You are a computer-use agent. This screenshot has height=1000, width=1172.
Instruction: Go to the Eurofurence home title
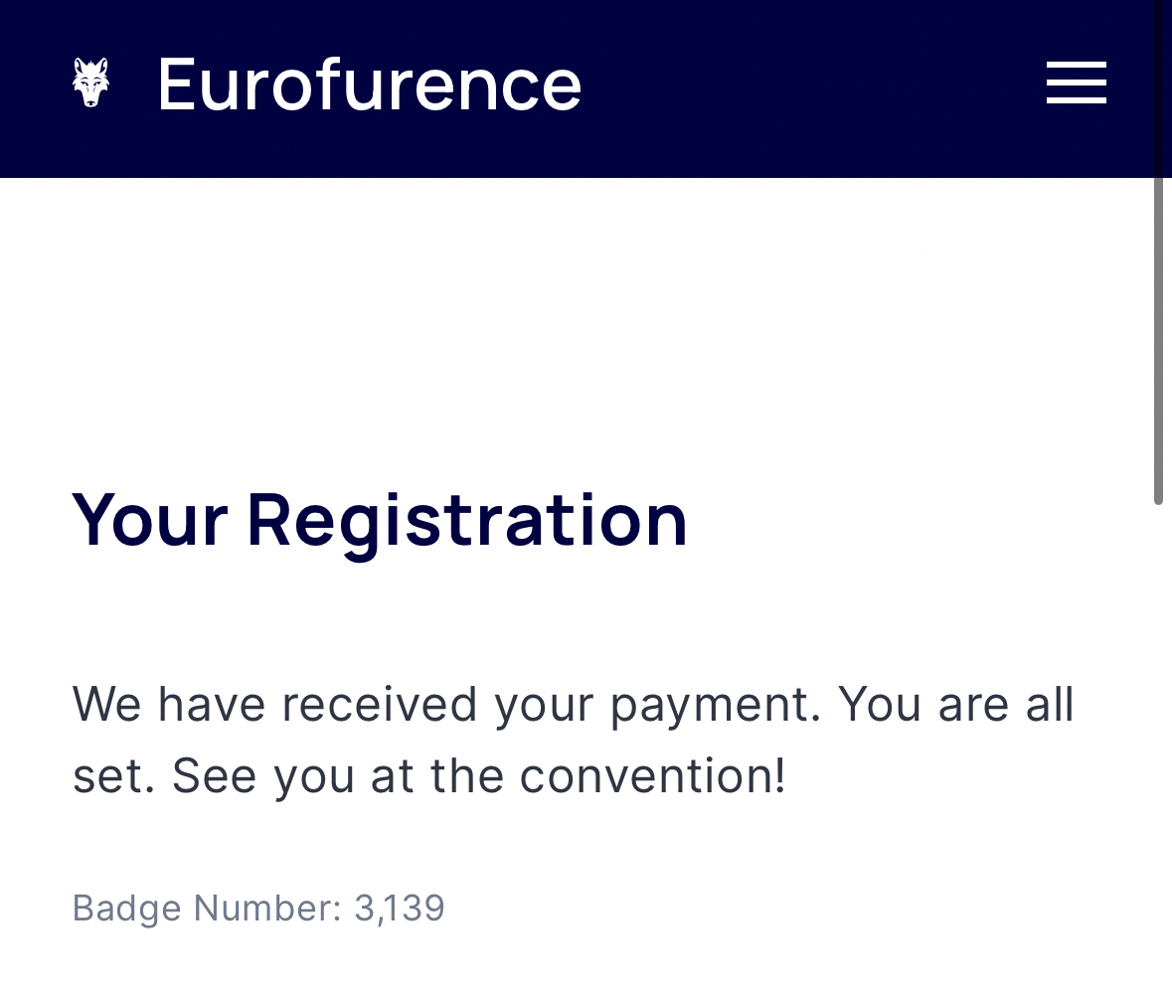(x=369, y=84)
